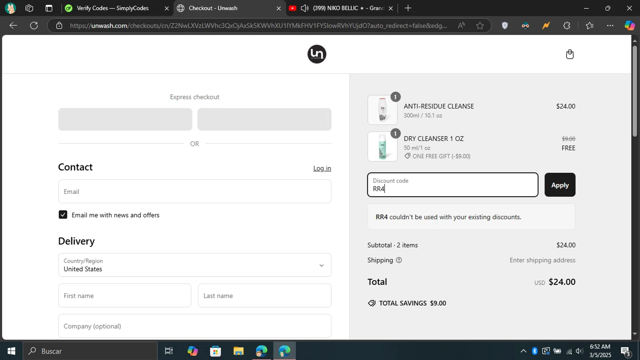Close the NIKO BELLIC YouTube tab
Image resolution: width=640 pixels, height=360 pixels.
(390, 8)
